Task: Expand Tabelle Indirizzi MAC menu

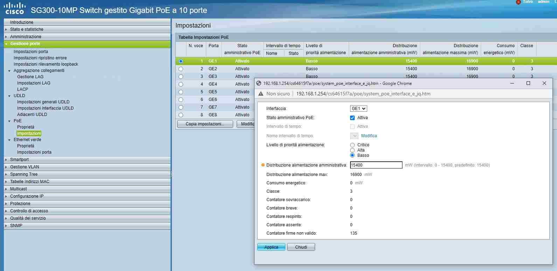Action: point(87,182)
